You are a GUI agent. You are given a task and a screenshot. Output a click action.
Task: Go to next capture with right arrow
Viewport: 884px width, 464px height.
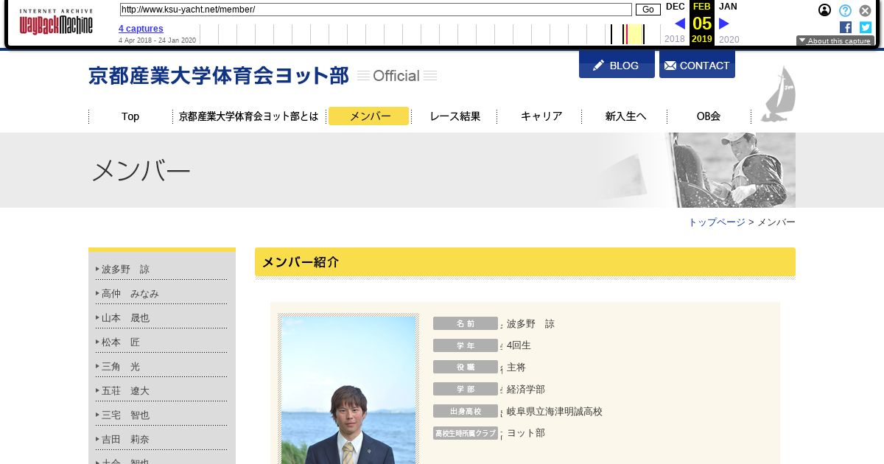(x=724, y=24)
